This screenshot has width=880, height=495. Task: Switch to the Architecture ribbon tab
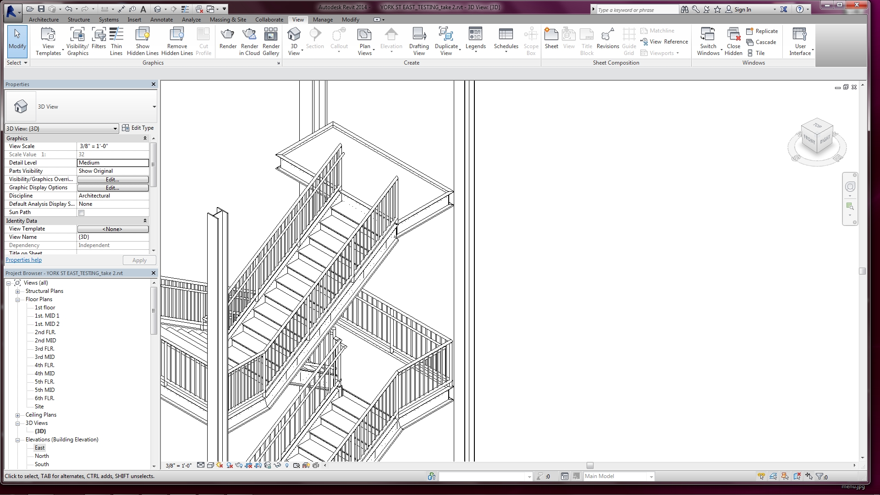pos(44,20)
